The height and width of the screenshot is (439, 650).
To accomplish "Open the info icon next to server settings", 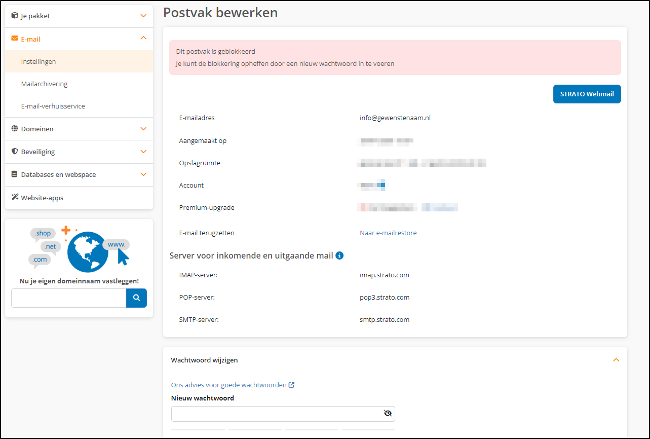I will (x=339, y=255).
